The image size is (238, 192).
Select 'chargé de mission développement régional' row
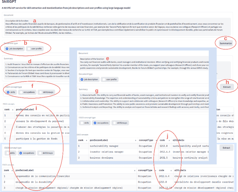(x=118, y=188)
